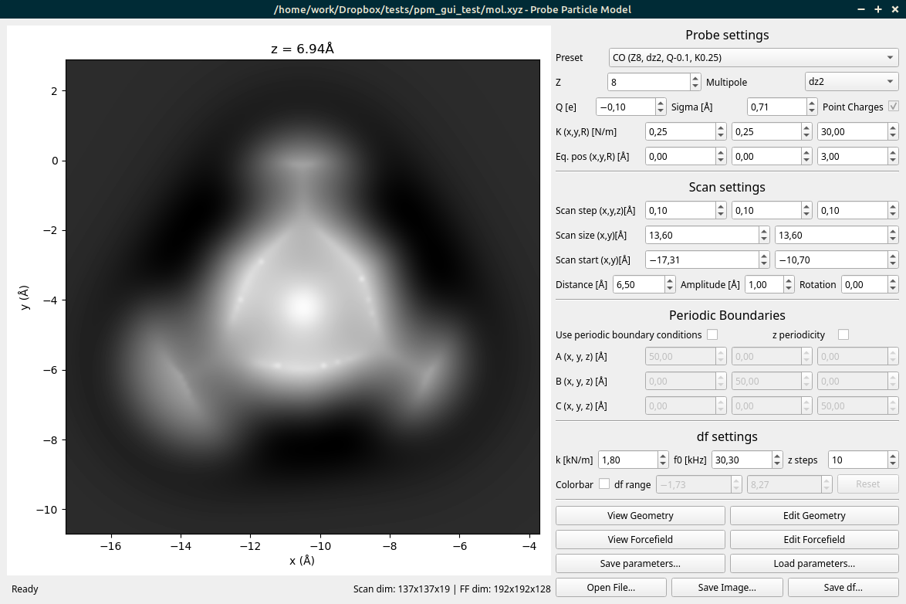Screen dimensions: 906x604
Task: Click the K R stiffness field showing 30,00
Action: click(852, 131)
